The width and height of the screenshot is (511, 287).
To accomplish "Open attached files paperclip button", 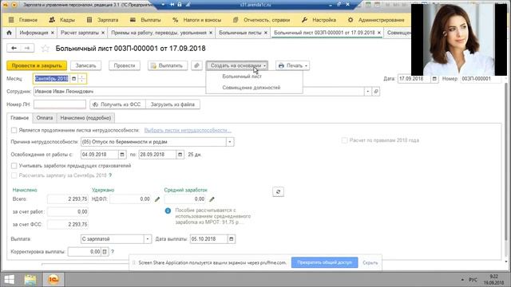I will click(x=196, y=65).
